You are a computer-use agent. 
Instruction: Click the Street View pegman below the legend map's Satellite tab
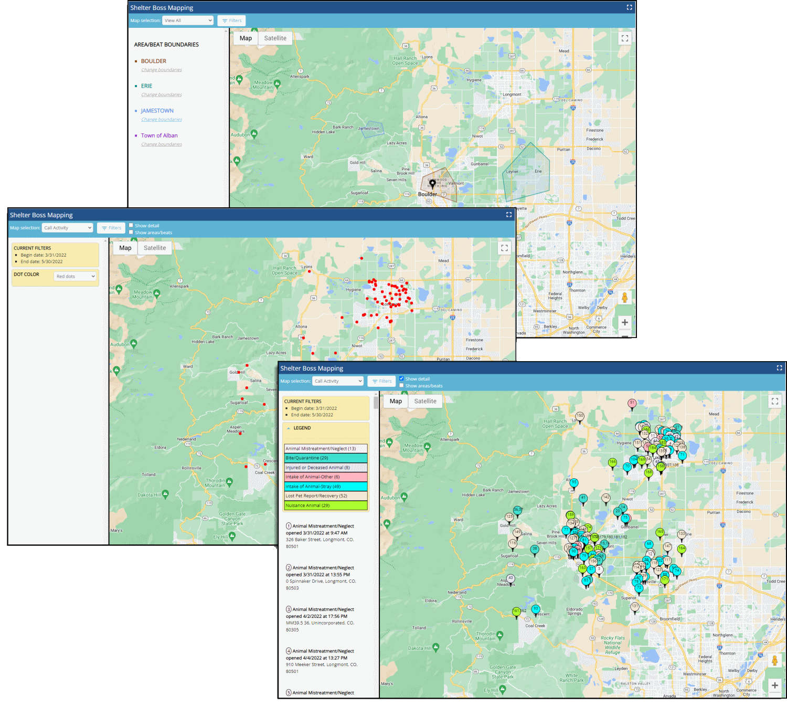774,661
